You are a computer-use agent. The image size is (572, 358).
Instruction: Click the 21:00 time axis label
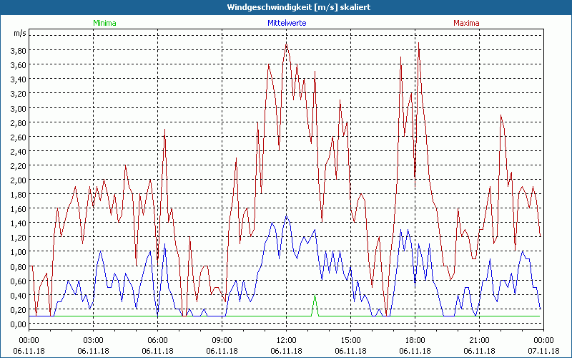click(479, 340)
